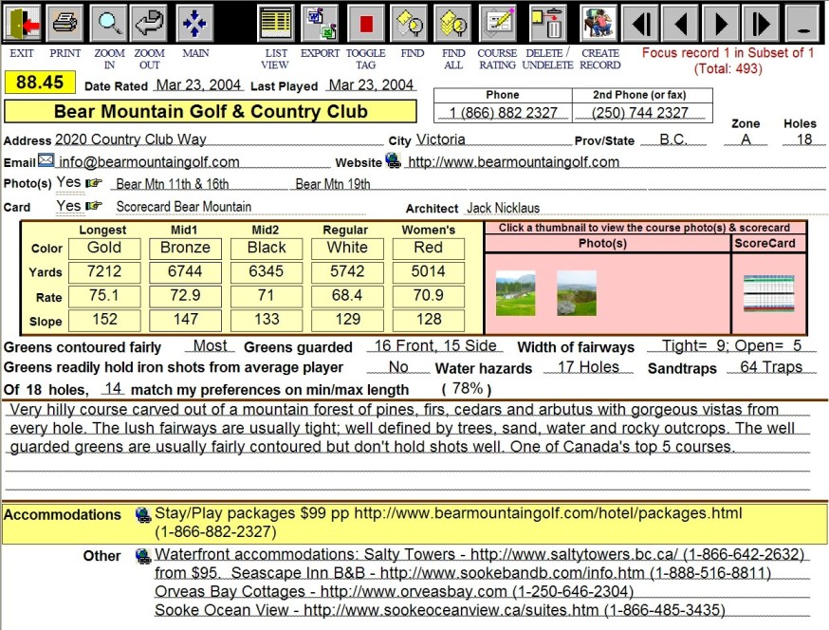This screenshot has height=630, width=829.
Task: Go to the Main menu icon
Action: click(194, 24)
